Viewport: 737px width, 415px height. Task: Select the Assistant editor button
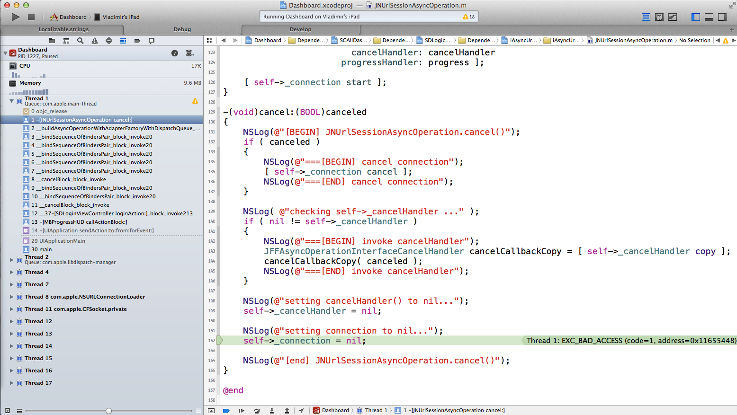click(659, 17)
